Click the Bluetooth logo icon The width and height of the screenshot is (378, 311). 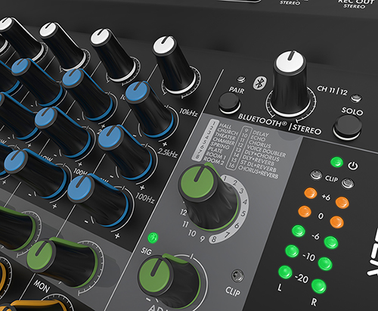[259, 82]
